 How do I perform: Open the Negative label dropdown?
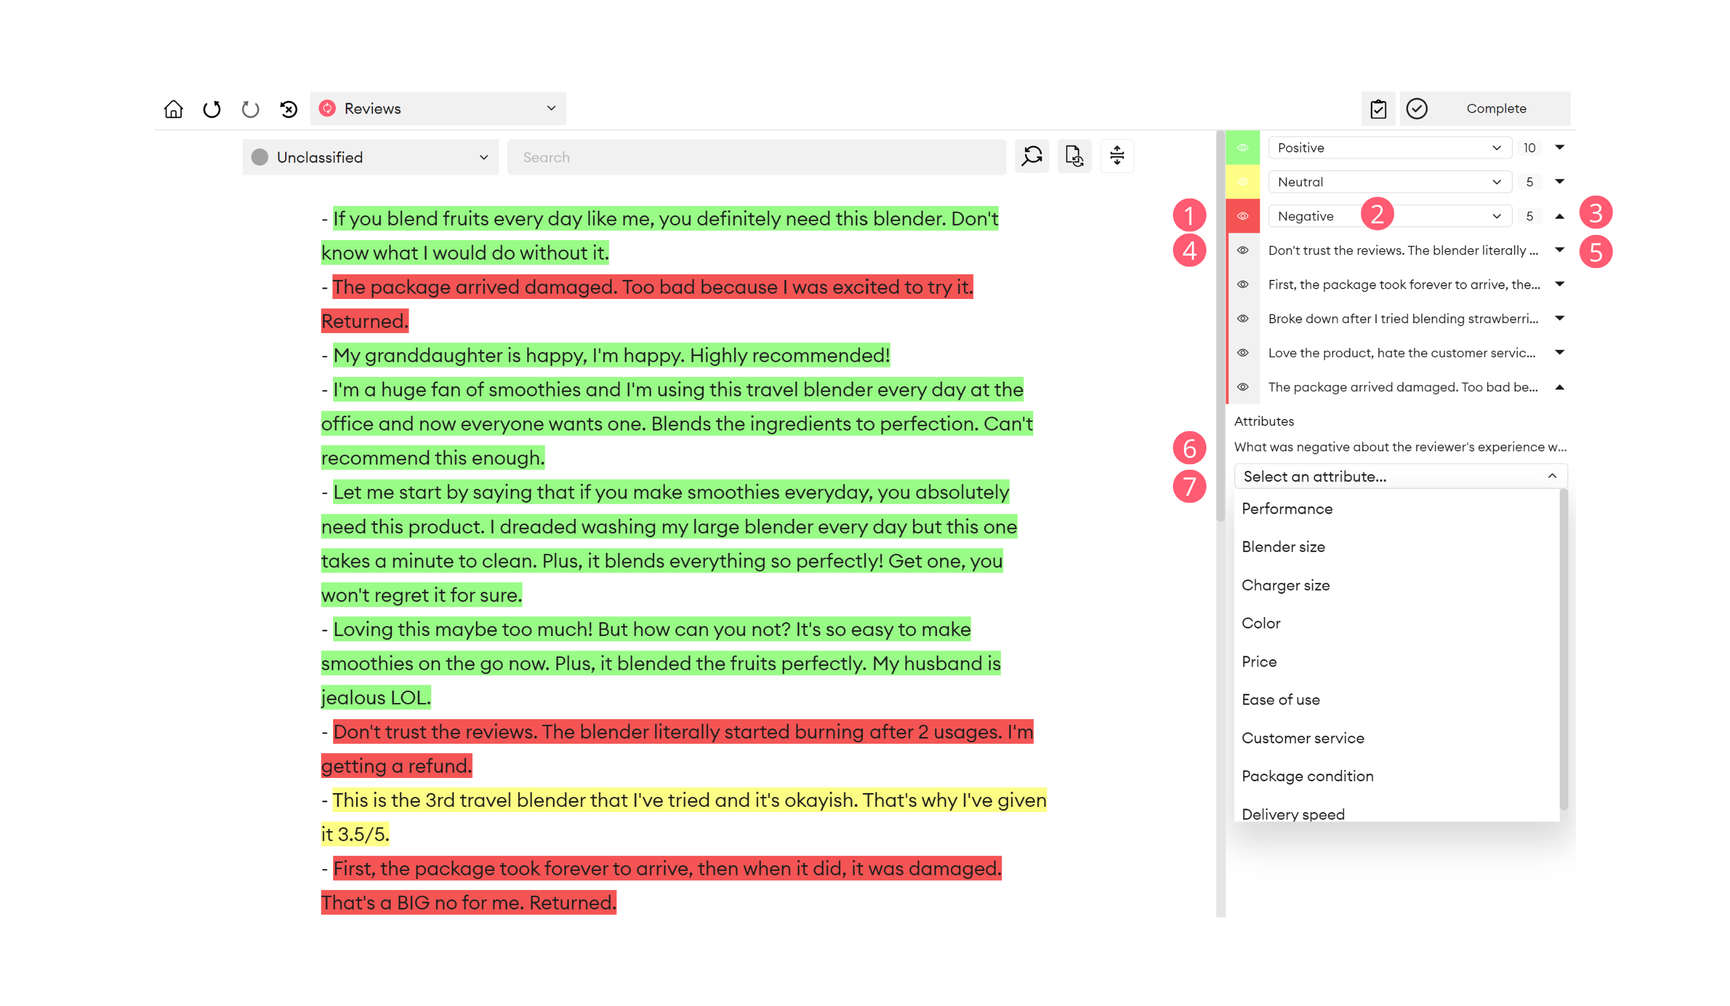click(x=1389, y=216)
